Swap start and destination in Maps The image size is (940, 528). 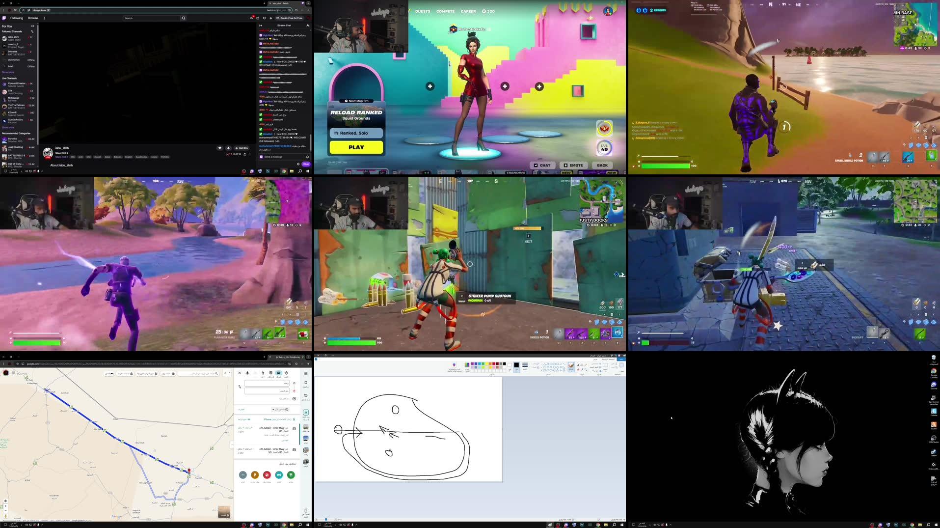pos(240,387)
